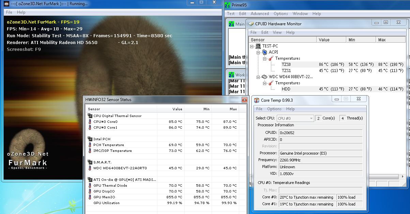Click the Sensor column header in Hardware Monitor
This screenshot has height=214, width=410.
[x=283, y=40]
